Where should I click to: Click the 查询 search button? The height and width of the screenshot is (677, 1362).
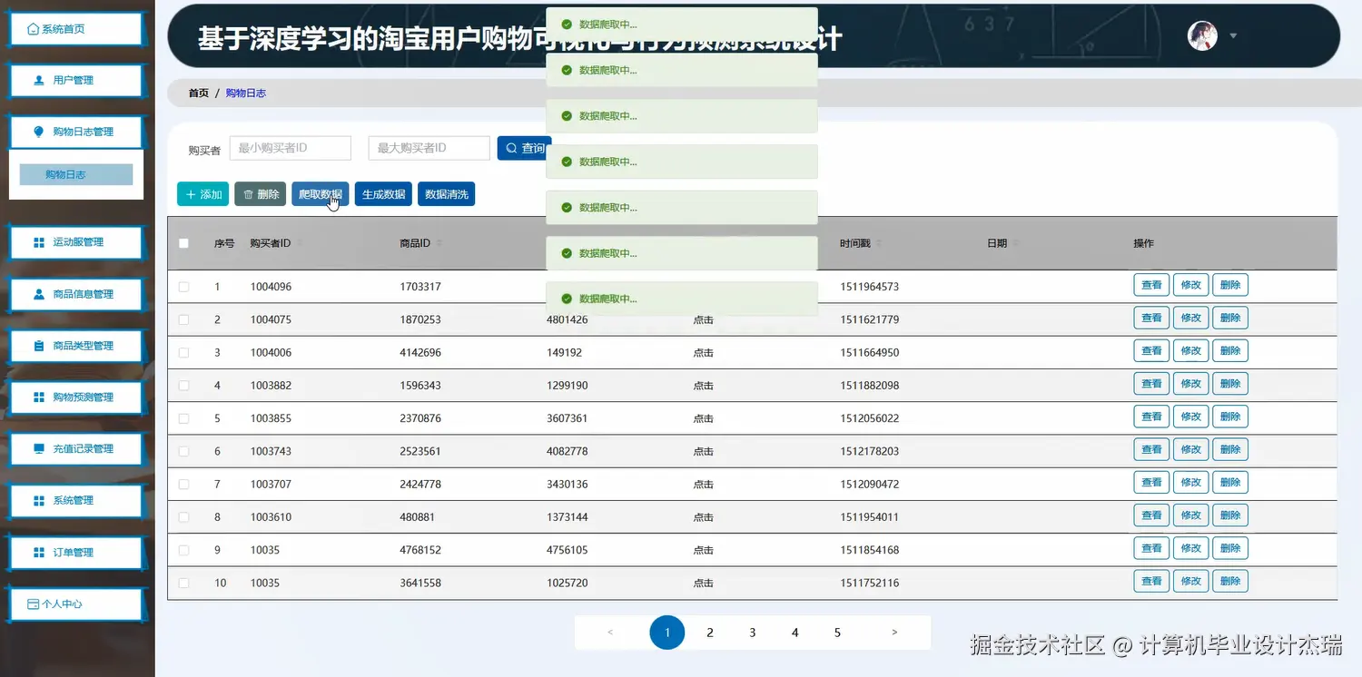524,148
